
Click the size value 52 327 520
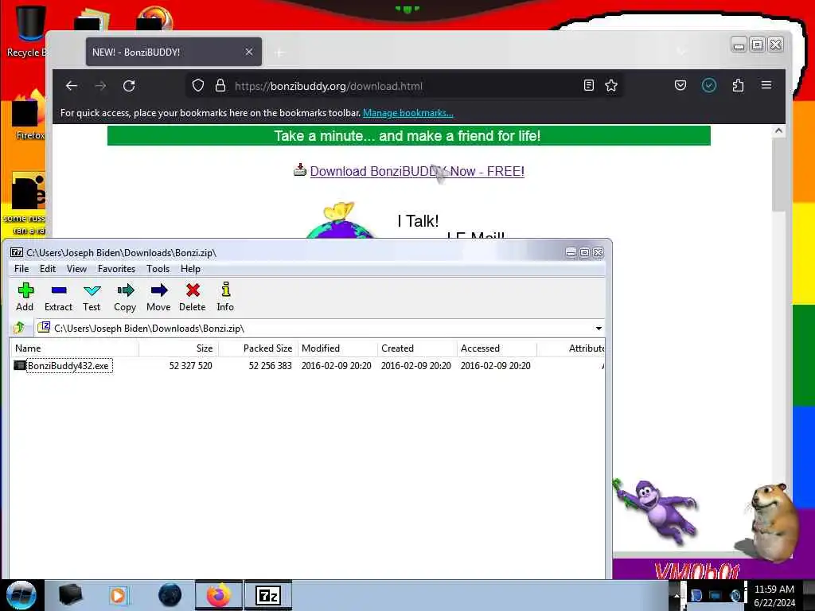(x=191, y=366)
